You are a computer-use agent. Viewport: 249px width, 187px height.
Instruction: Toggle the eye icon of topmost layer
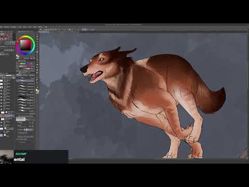[1, 81]
